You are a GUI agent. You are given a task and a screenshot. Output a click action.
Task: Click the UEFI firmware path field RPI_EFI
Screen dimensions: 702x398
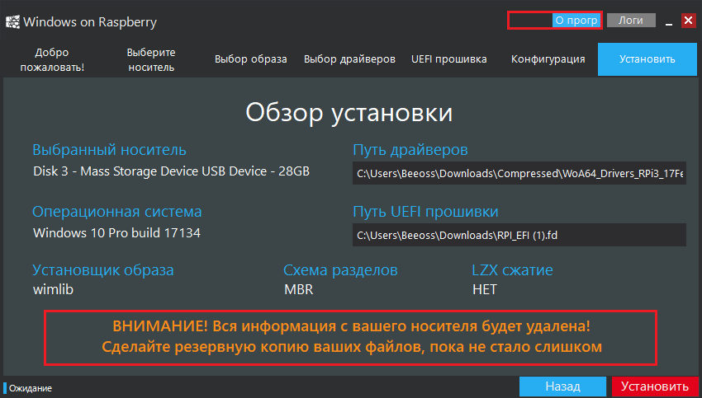click(519, 235)
